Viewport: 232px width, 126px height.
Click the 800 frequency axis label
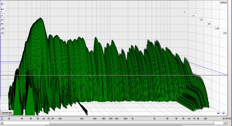coord(126,119)
